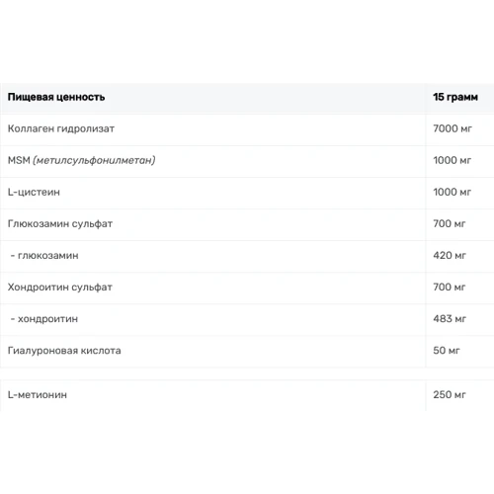Screen dimensions: 494x494
Task: Select the '250 мг' value cell
Action: point(450,394)
